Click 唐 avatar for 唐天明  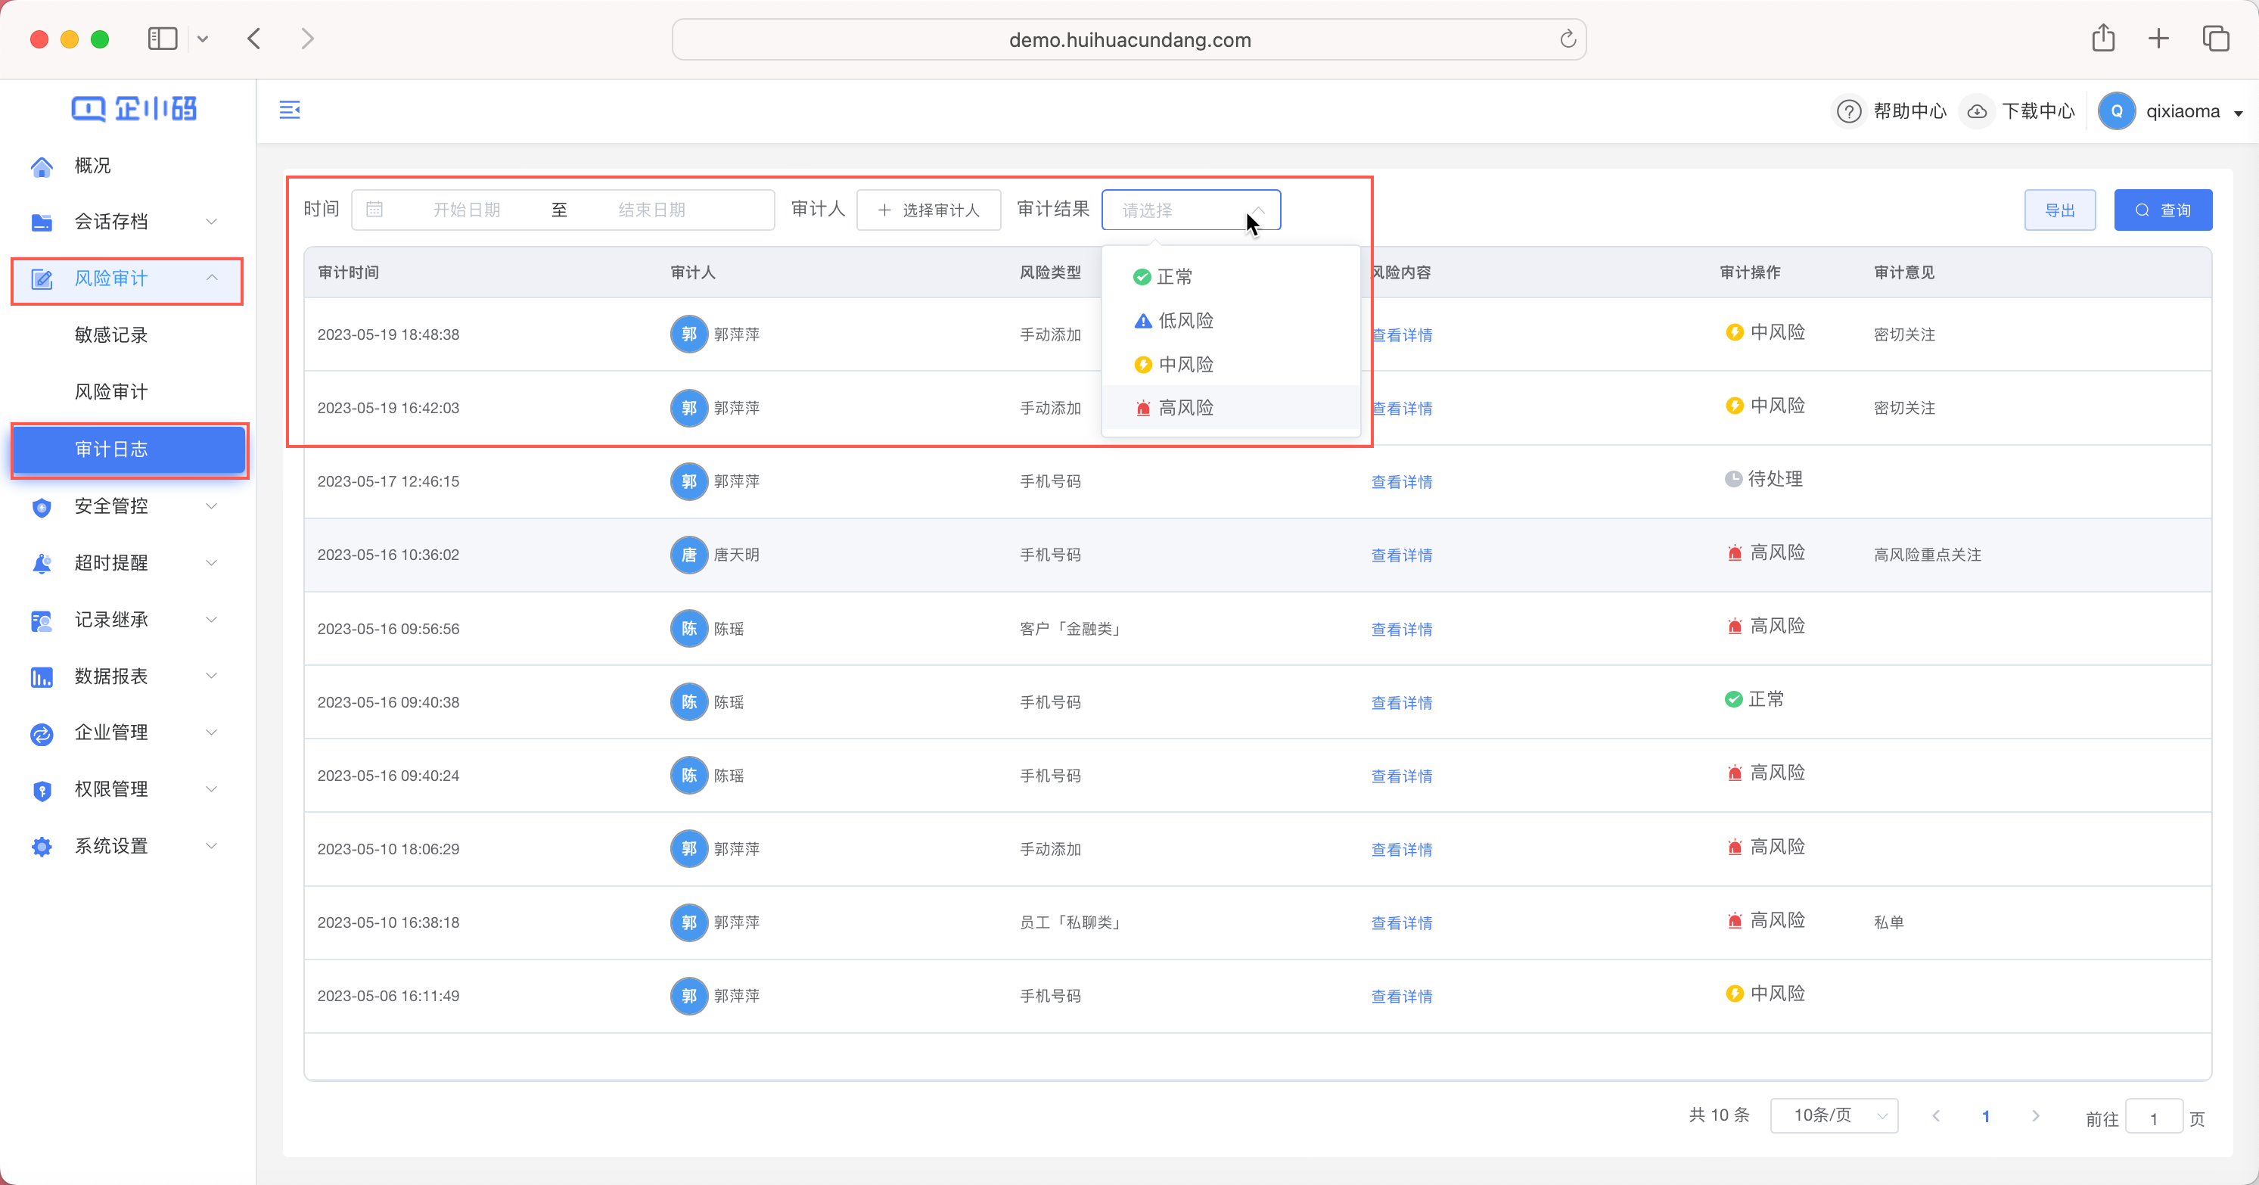(689, 555)
